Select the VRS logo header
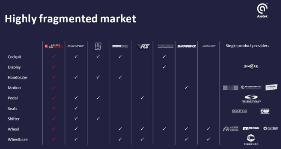This screenshot has width=281, height=149. [x=143, y=46]
